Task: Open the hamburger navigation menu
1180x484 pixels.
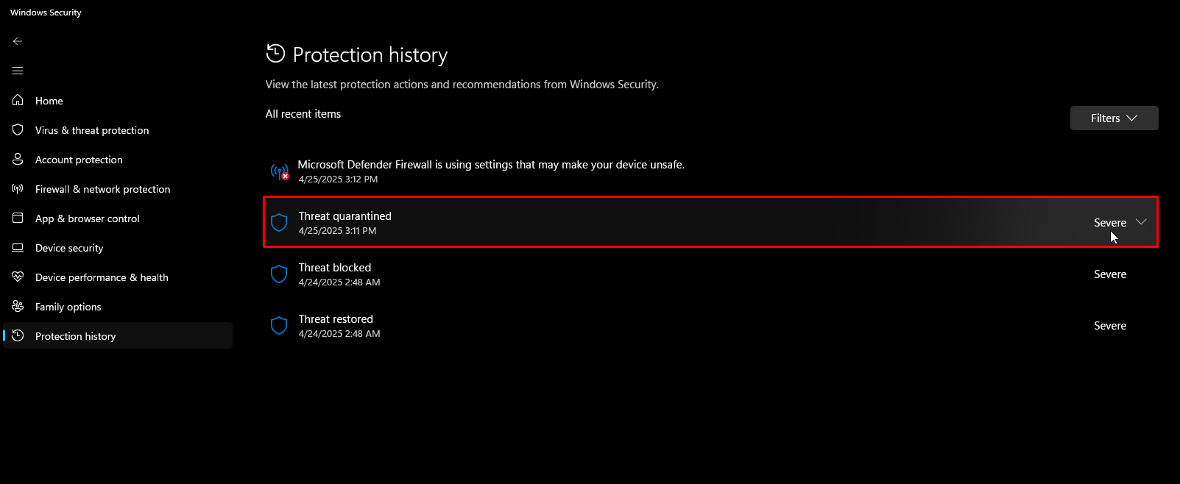Action: [18, 71]
